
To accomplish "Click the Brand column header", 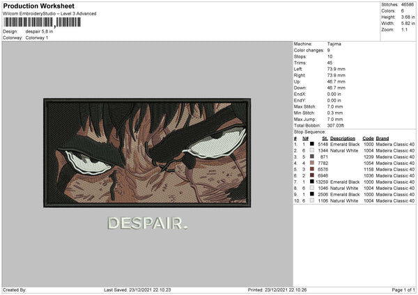I will click(x=382, y=138).
